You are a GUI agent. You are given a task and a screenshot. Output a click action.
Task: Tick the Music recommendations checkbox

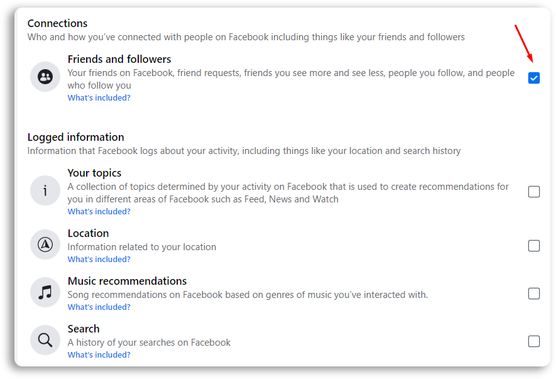[x=533, y=294]
